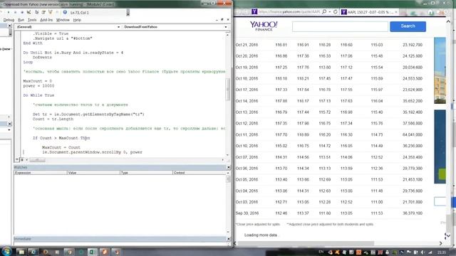The image size is (456, 256).
Task: Click the Yahoo favicon in browser address bar
Action: coord(254,11)
